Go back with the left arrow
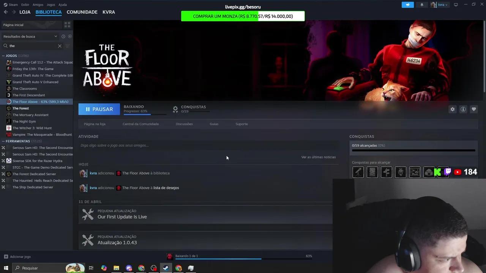The image size is (486, 273). [x=6, y=12]
